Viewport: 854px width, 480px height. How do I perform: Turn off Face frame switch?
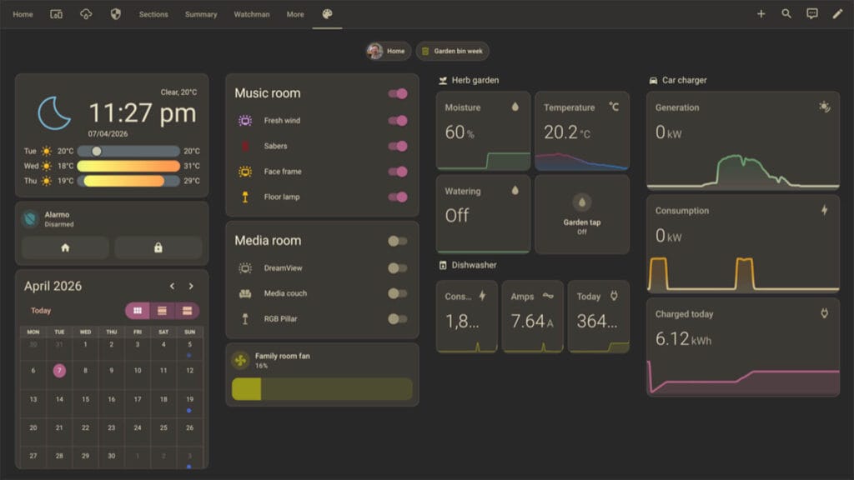(398, 172)
